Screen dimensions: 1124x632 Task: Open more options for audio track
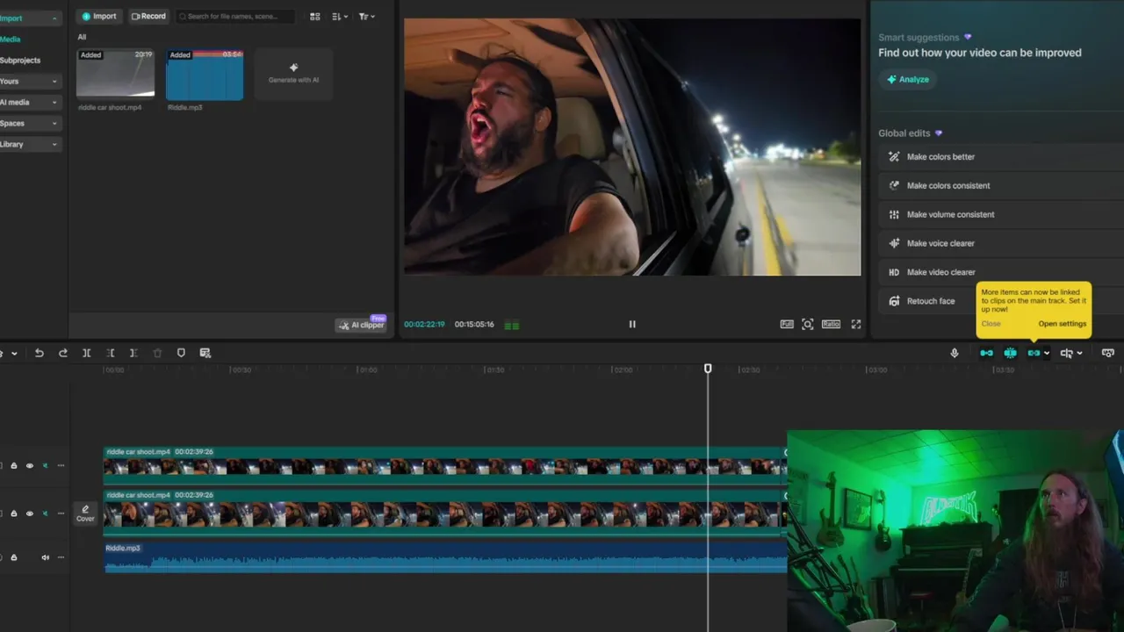click(61, 557)
